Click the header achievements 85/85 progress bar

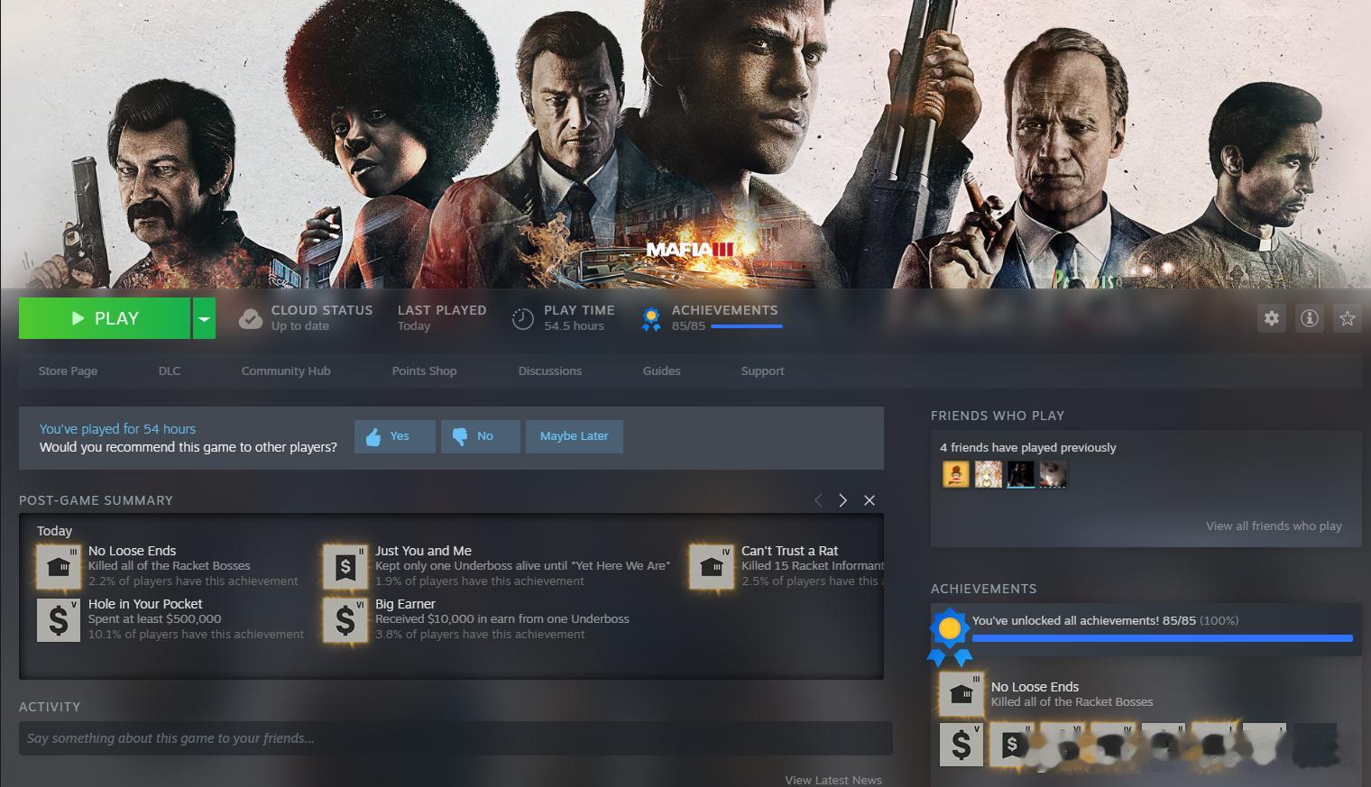coord(747,326)
